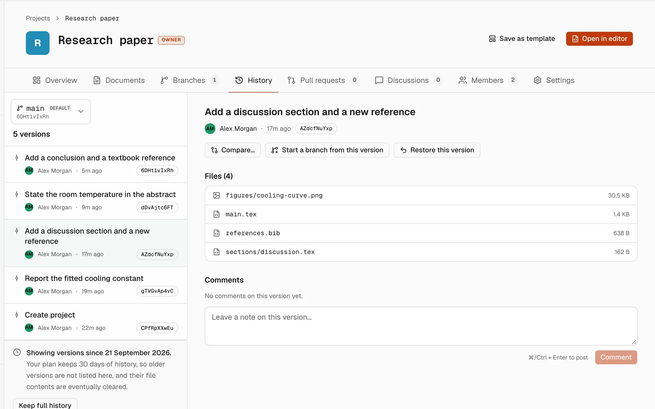Open the Overview tab
655x409 pixels.
tap(55, 80)
